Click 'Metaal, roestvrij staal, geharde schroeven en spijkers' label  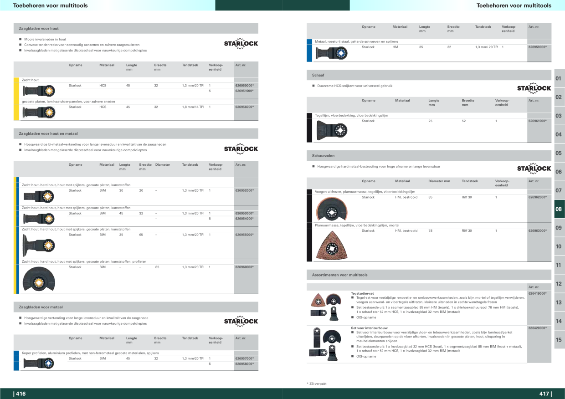[x=356, y=41]
